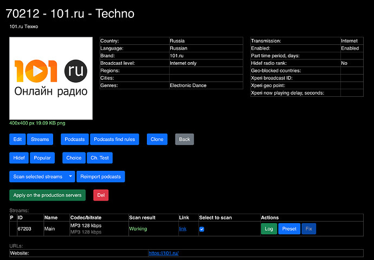Screen dimensions: 374x260
Task: Delete station with the Del button
Action: (x=101, y=195)
